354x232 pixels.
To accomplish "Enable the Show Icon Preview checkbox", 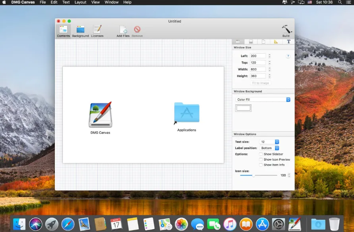I will pos(261,160).
